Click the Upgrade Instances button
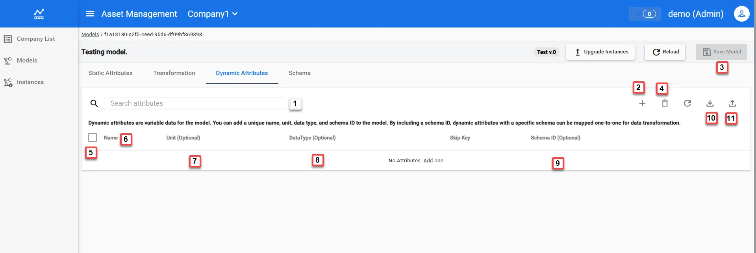 (x=600, y=52)
